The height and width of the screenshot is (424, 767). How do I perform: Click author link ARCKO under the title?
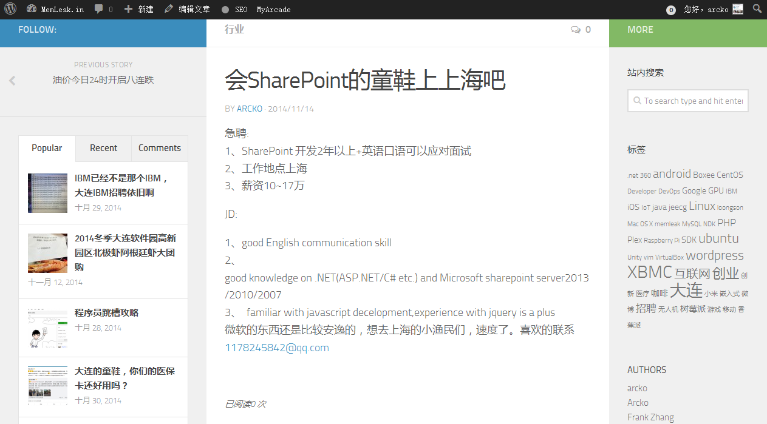pos(250,109)
